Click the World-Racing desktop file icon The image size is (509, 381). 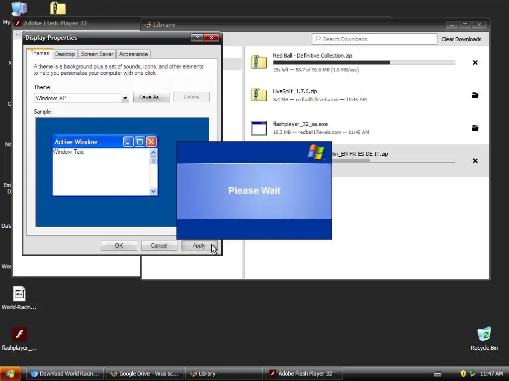click(x=19, y=294)
